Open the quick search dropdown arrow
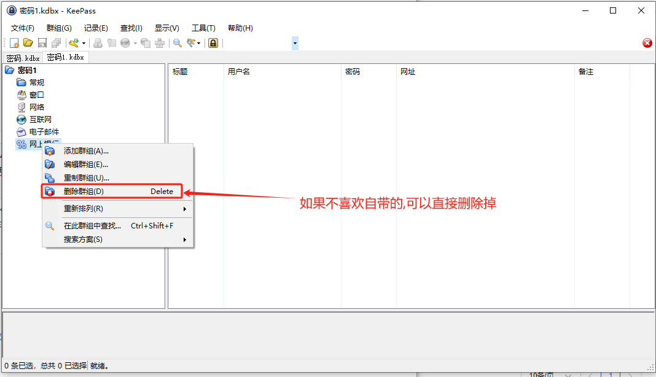656x377 pixels. point(295,43)
